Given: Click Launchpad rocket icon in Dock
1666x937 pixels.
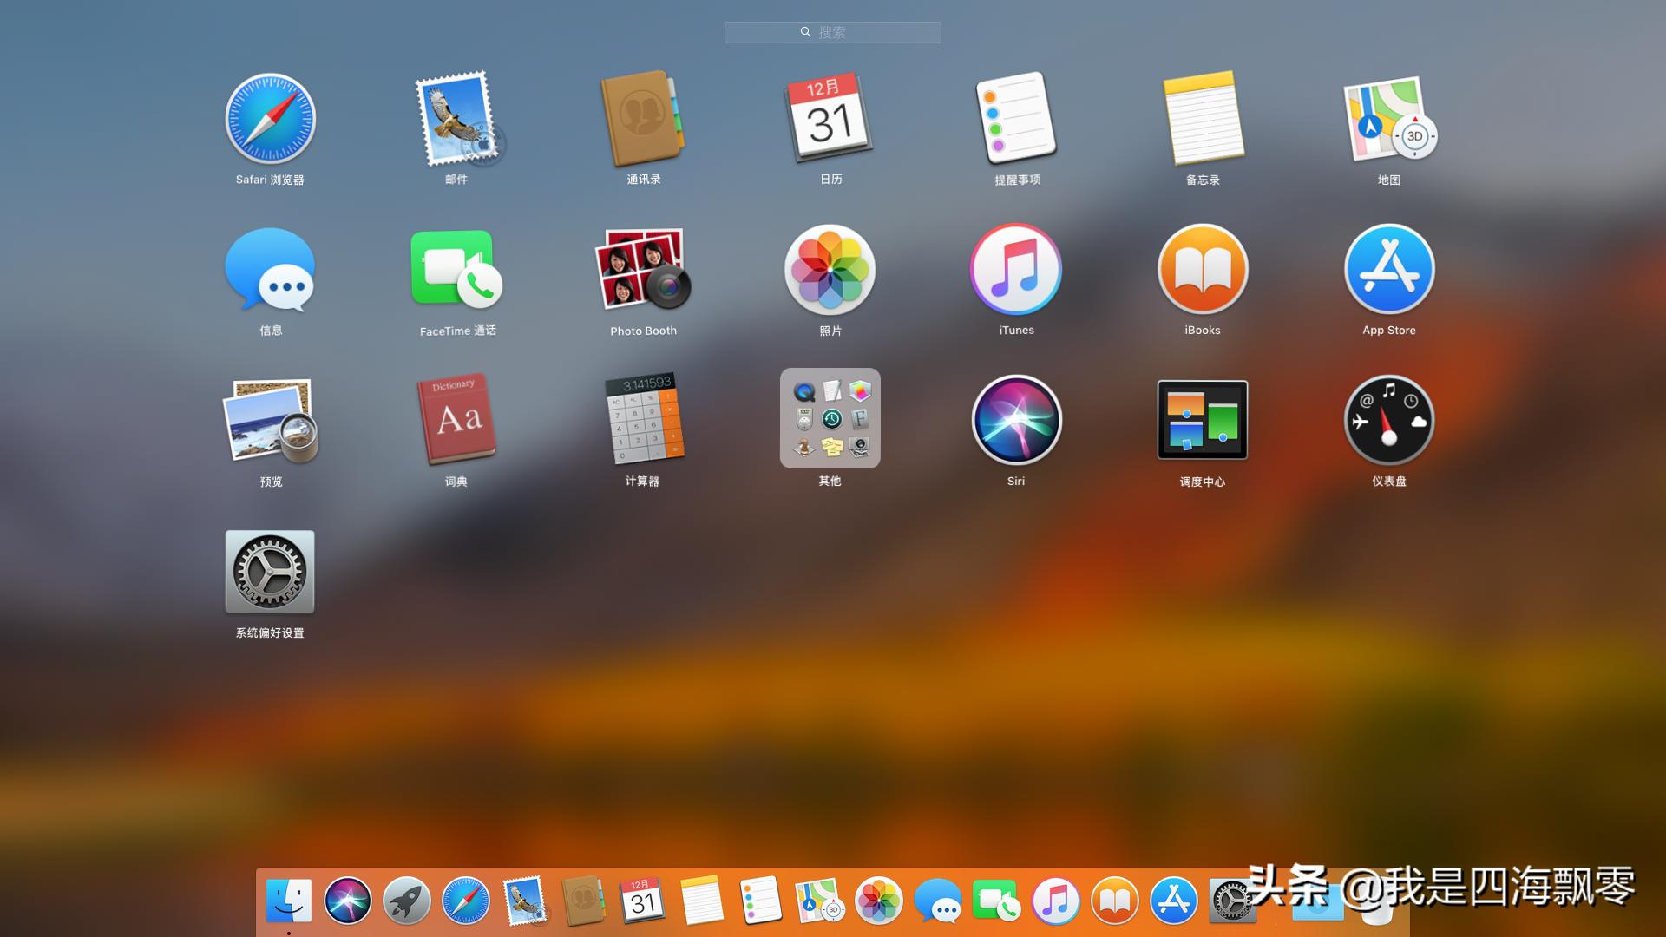Looking at the screenshot, I should tap(407, 901).
